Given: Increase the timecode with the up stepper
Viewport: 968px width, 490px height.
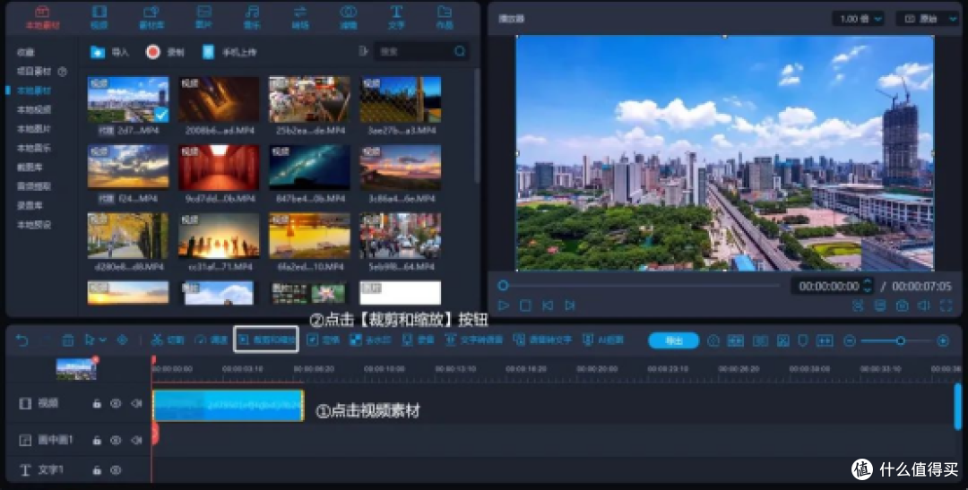Looking at the screenshot, I should pos(868,282).
